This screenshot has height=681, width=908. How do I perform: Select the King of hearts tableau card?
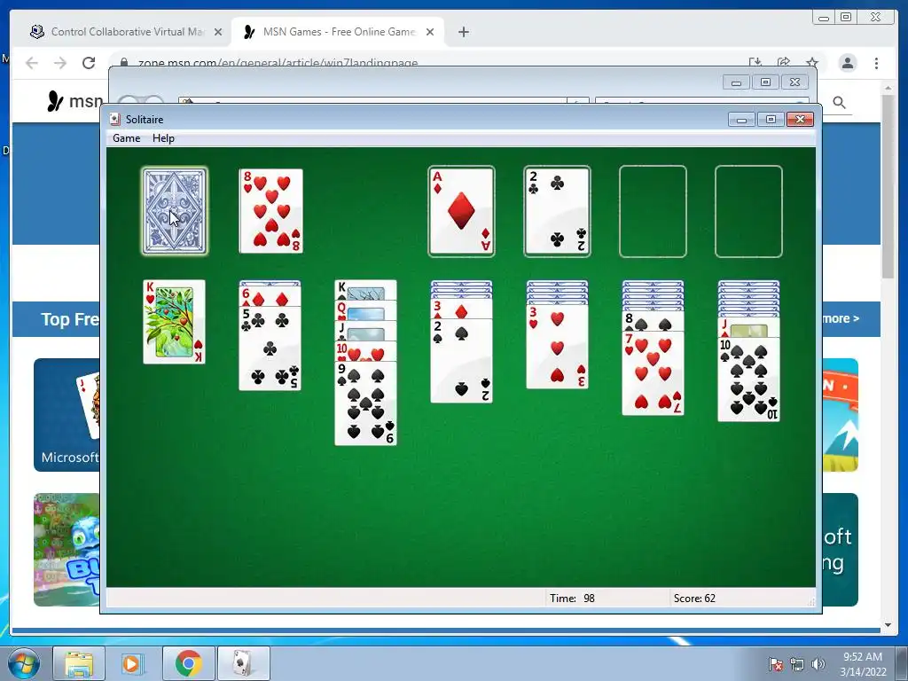click(175, 322)
